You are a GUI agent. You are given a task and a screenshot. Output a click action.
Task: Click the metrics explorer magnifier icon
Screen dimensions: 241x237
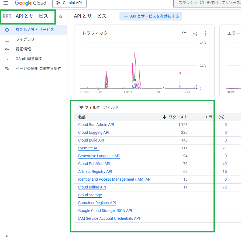pyautogui.click(x=195, y=33)
